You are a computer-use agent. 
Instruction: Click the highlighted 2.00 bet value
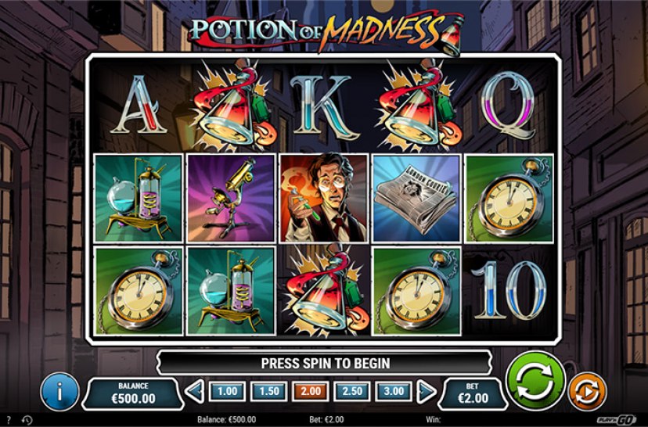coord(311,391)
